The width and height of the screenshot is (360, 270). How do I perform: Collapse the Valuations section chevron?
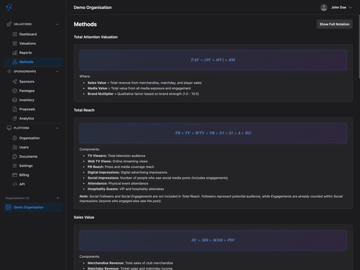tap(57, 24)
